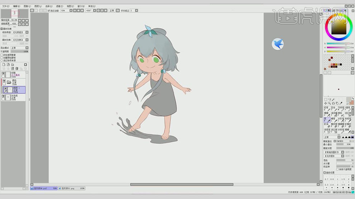This screenshot has width=355, height=199.
Task: Switch to the 蓝天使04.psd document tab
Action: pos(44,188)
